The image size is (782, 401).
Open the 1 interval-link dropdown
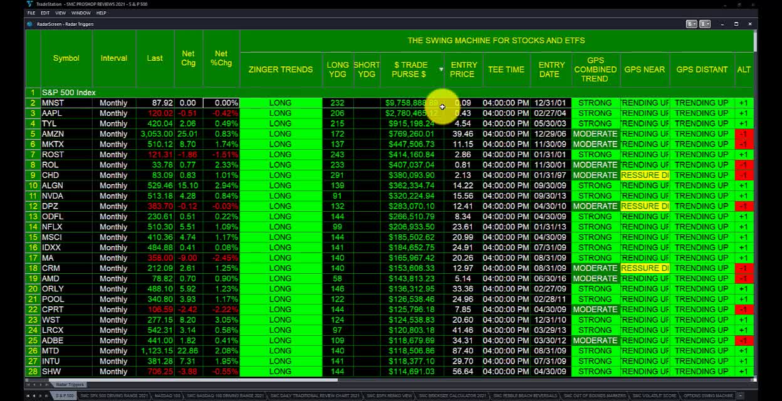[x=704, y=24]
